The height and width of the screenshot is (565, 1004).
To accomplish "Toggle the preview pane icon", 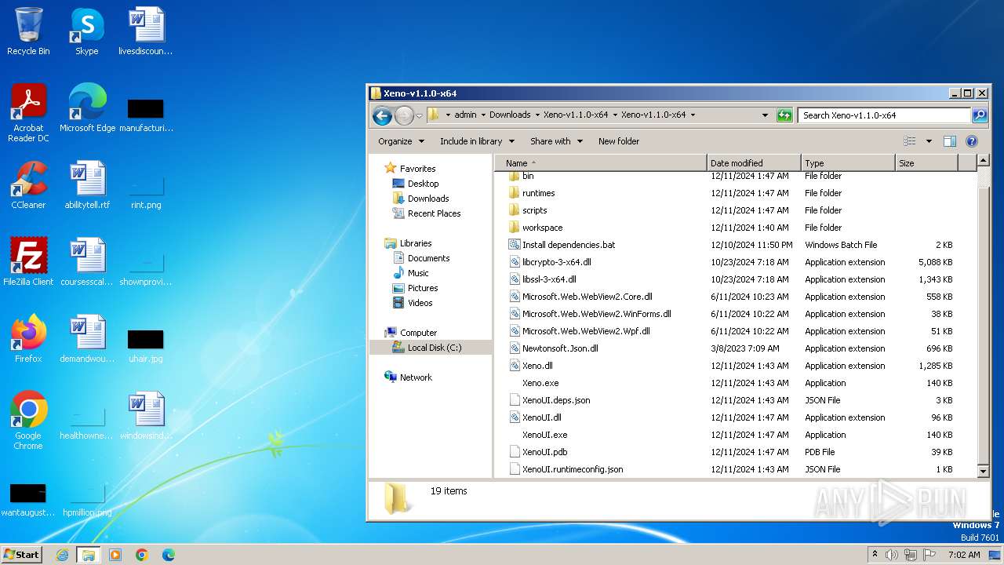I will pyautogui.click(x=950, y=141).
